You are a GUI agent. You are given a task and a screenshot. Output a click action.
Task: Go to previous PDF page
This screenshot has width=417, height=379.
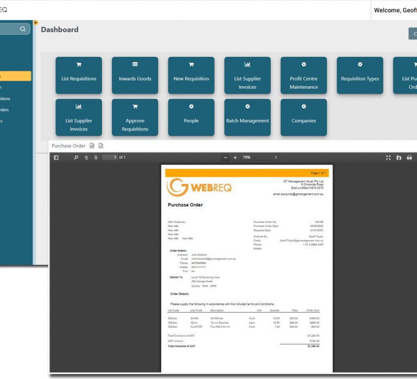pos(86,158)
